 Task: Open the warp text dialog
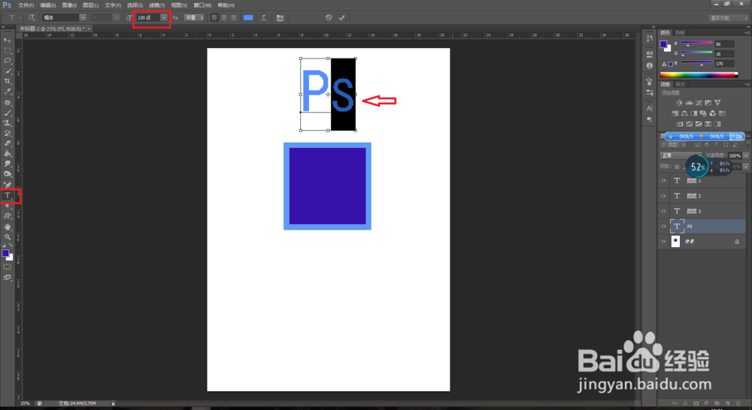[263, 18]
